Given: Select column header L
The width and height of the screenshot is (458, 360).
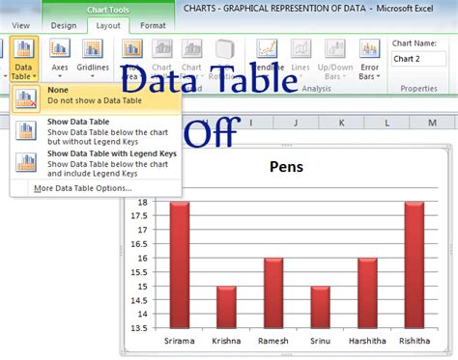Looking at the screenshot, I should 386,123.
